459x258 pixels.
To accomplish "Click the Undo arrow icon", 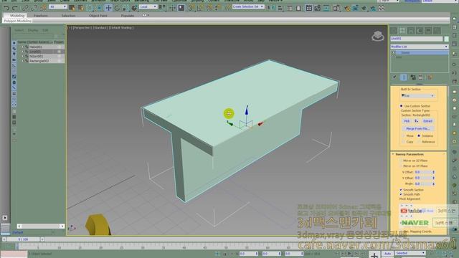I will [x=6, y=8].
